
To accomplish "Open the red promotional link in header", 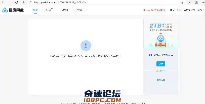I will 154,10.
